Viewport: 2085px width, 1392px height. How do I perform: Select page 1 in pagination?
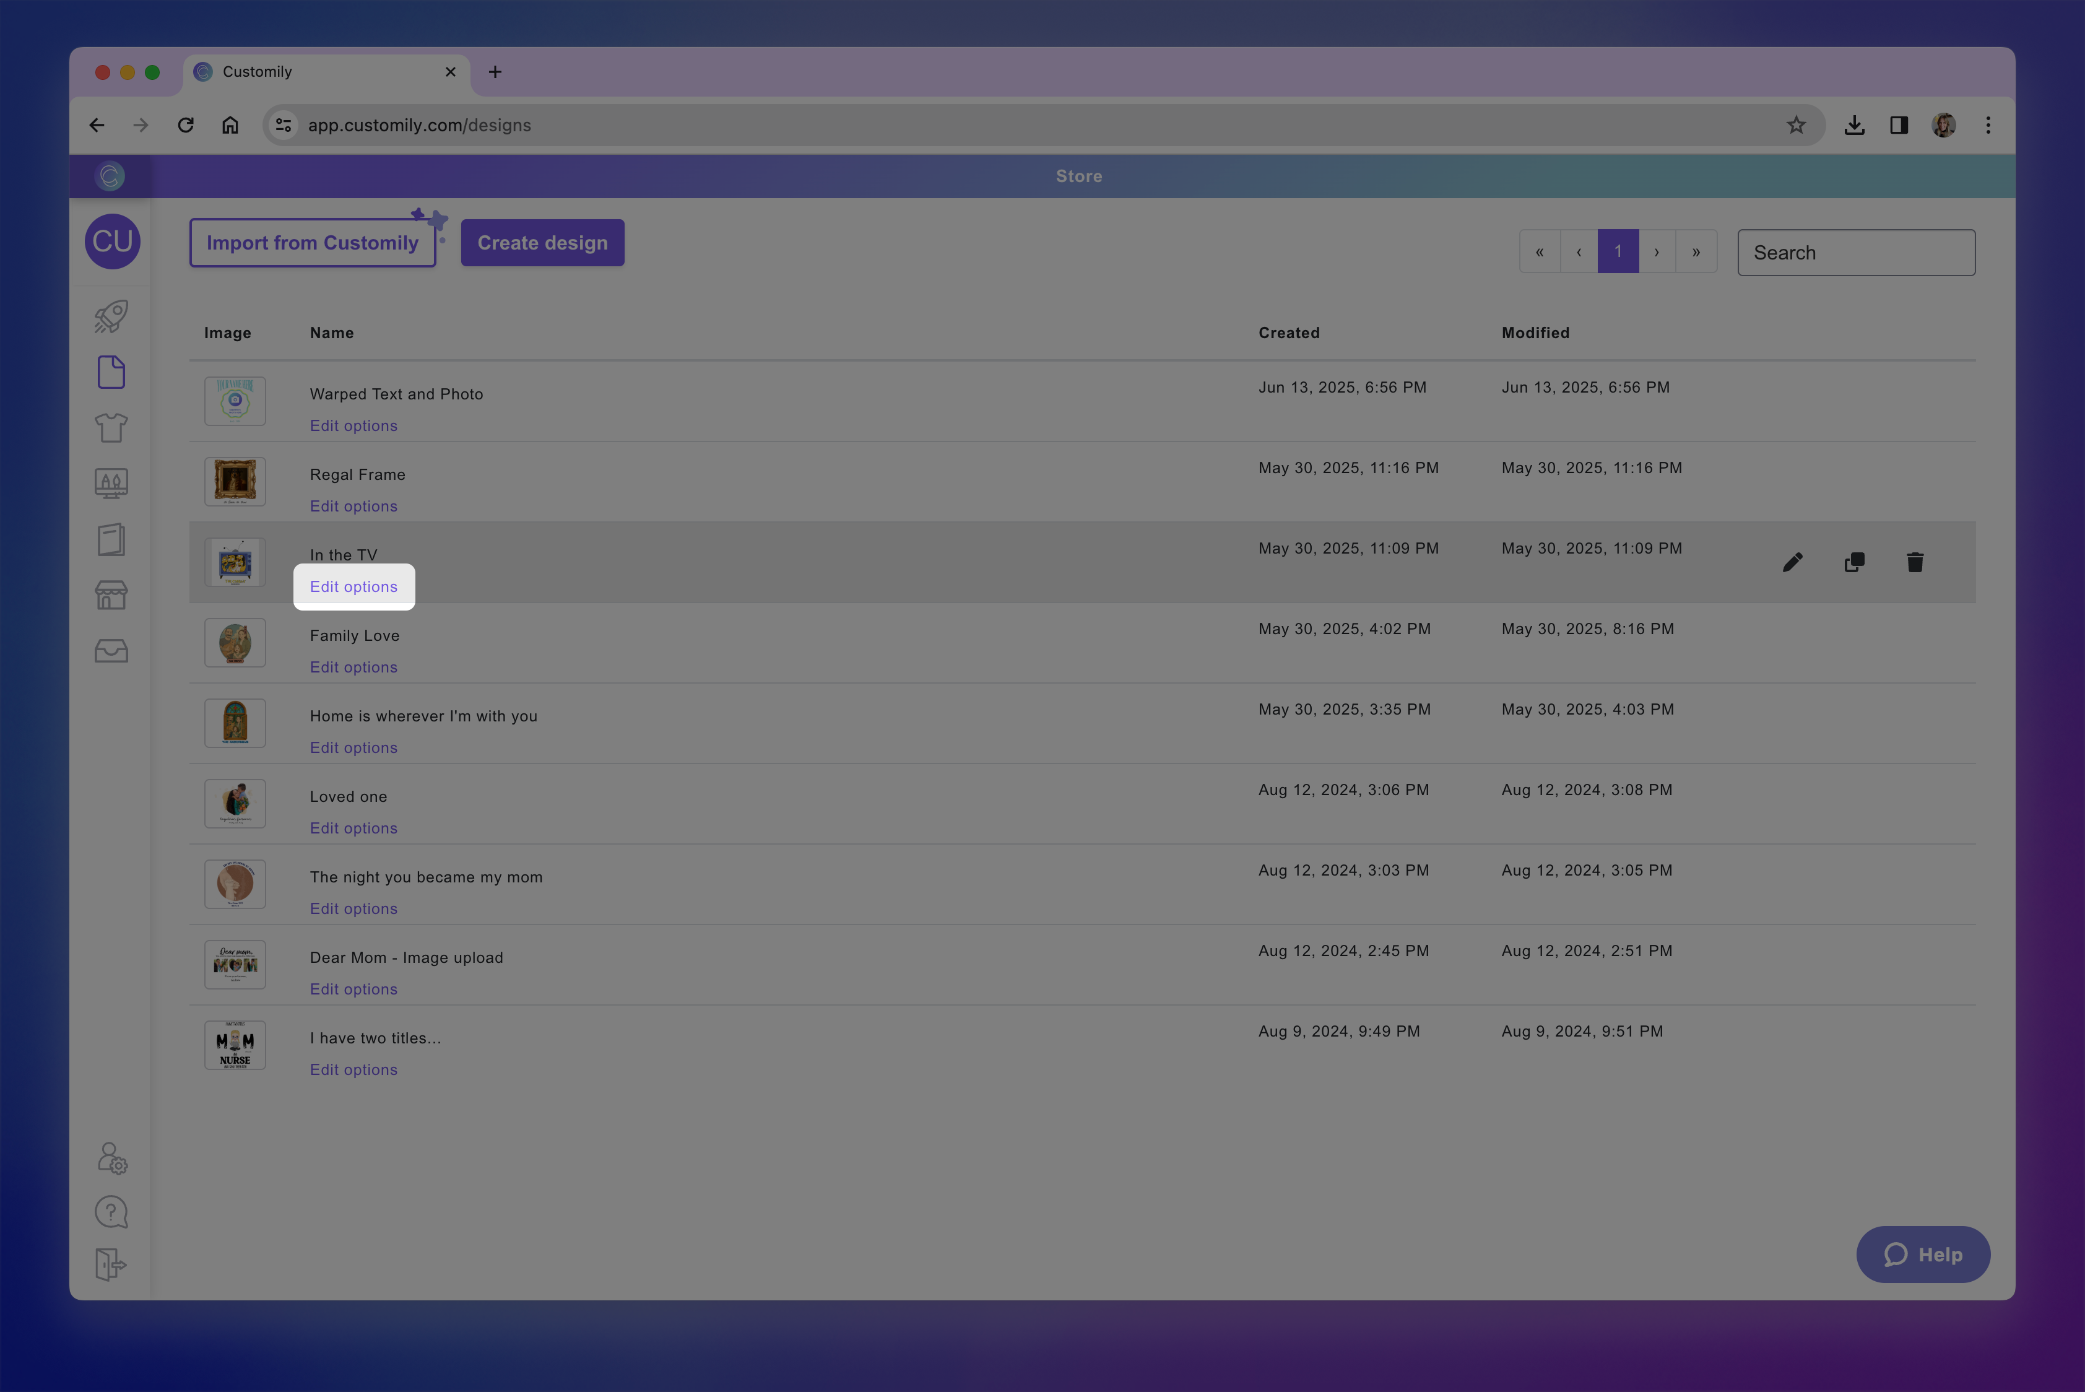pos(1617,252)
